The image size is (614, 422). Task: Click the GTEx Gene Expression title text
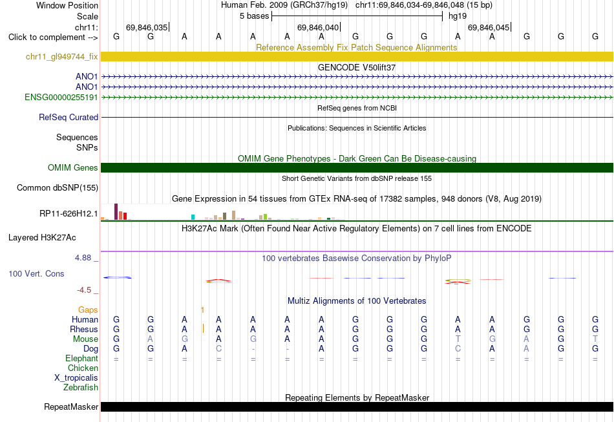356,198
